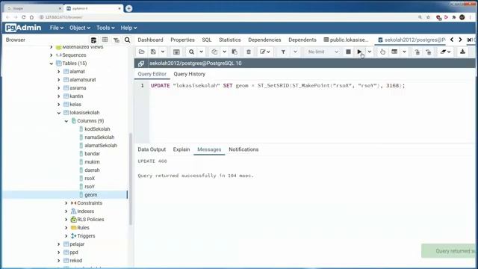Switch to Query History tab
Image resolution: width=478 pixels, height=269 pixels.
pyautogui.click(x=189, y=74)
